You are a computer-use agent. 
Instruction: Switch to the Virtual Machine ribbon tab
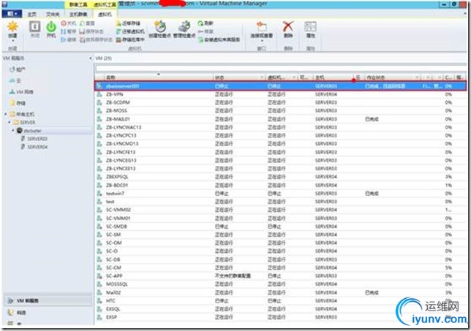click(105, 14)
